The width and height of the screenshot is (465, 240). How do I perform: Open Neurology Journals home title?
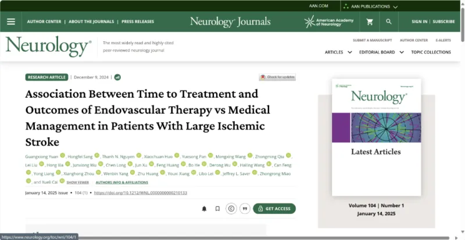point(230,22)
